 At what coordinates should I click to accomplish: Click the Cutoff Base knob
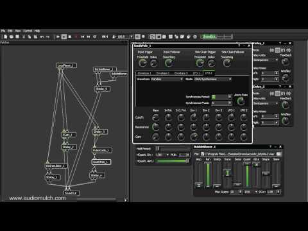pyautogui.click(x=156, y=117)
